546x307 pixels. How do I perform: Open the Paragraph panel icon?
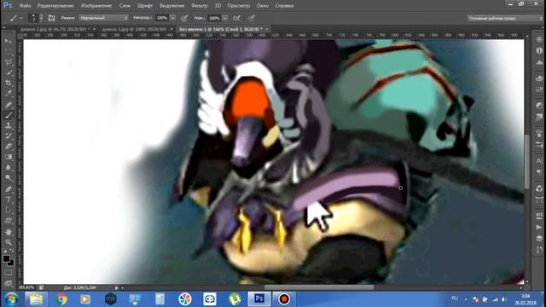point(539,172)
